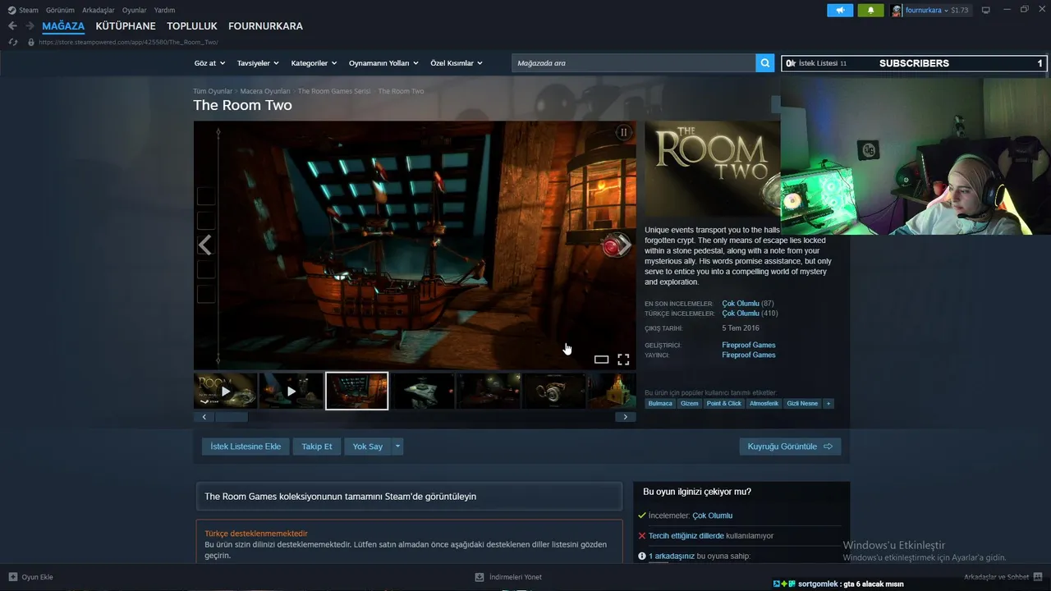Expand the Kategoriler dropdown
Screen dimensions: 1051x591
coord(314,63)
